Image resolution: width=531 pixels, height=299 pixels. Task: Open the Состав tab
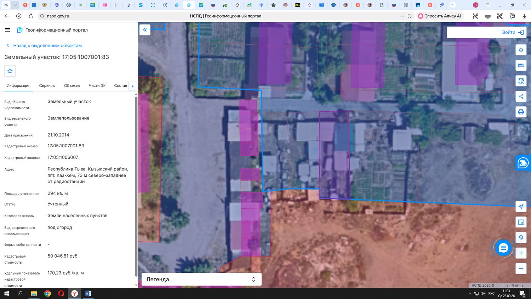pyautogui.click(x=120, y=86)
